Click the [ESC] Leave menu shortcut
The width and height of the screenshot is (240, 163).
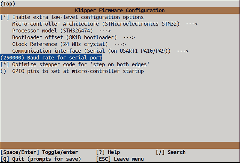coord(120,159)
